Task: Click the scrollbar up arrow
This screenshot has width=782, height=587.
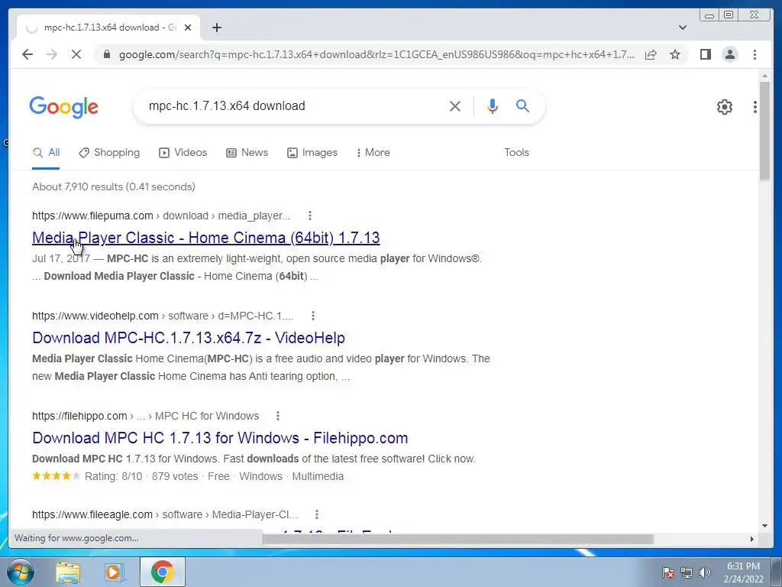Action: click(764, 76)
